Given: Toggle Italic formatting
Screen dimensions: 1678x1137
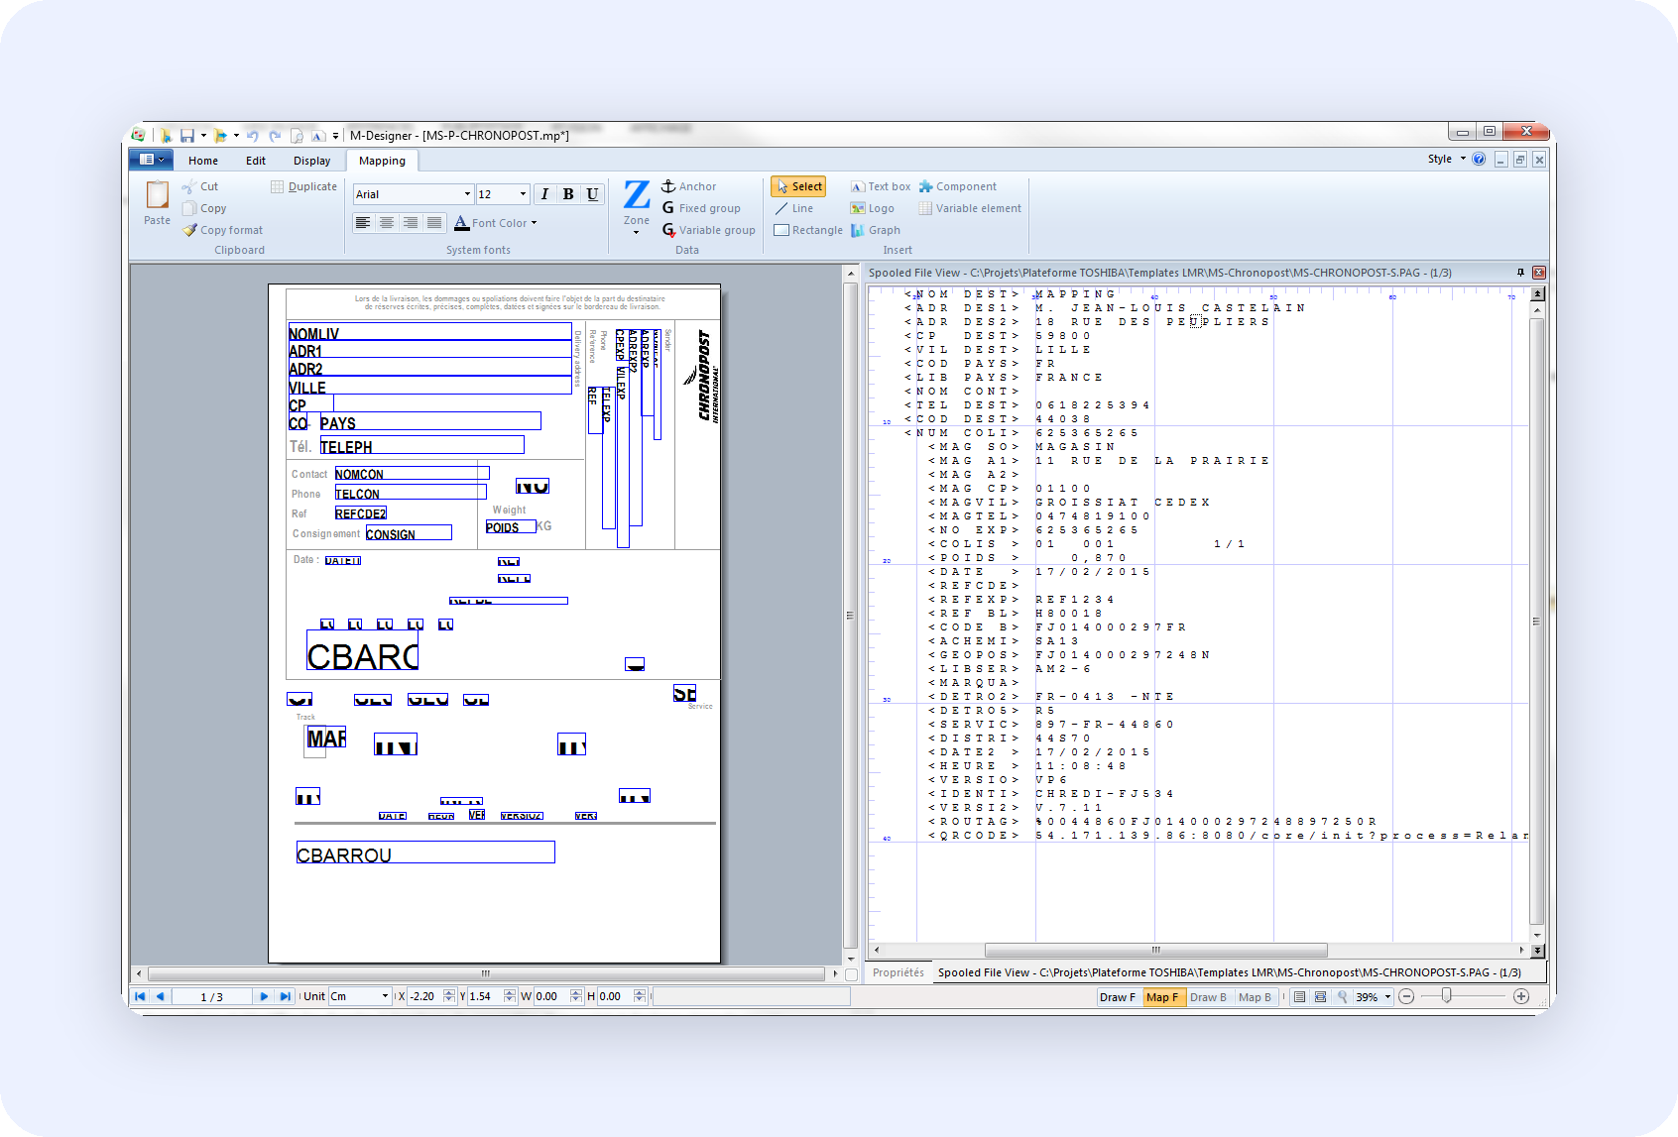Looking at the screenshot, I should click(544, 194).
